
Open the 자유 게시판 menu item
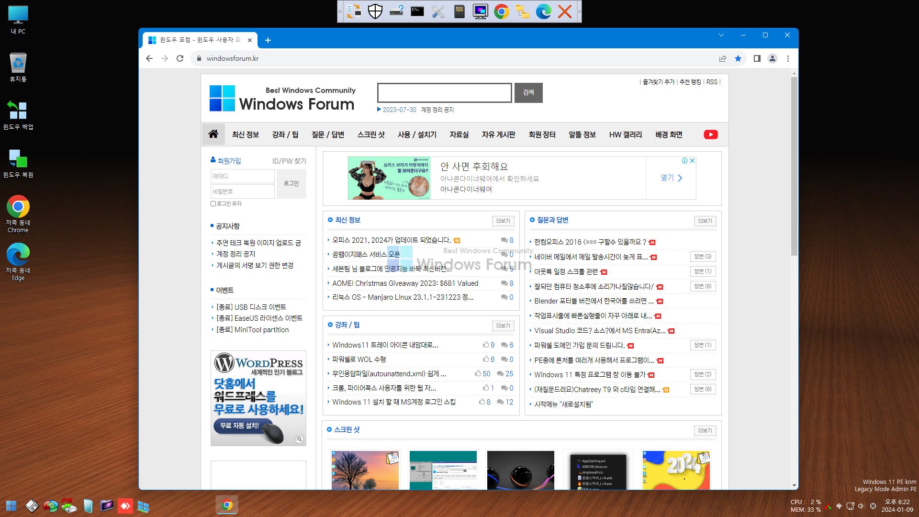(x=498, y=135)
